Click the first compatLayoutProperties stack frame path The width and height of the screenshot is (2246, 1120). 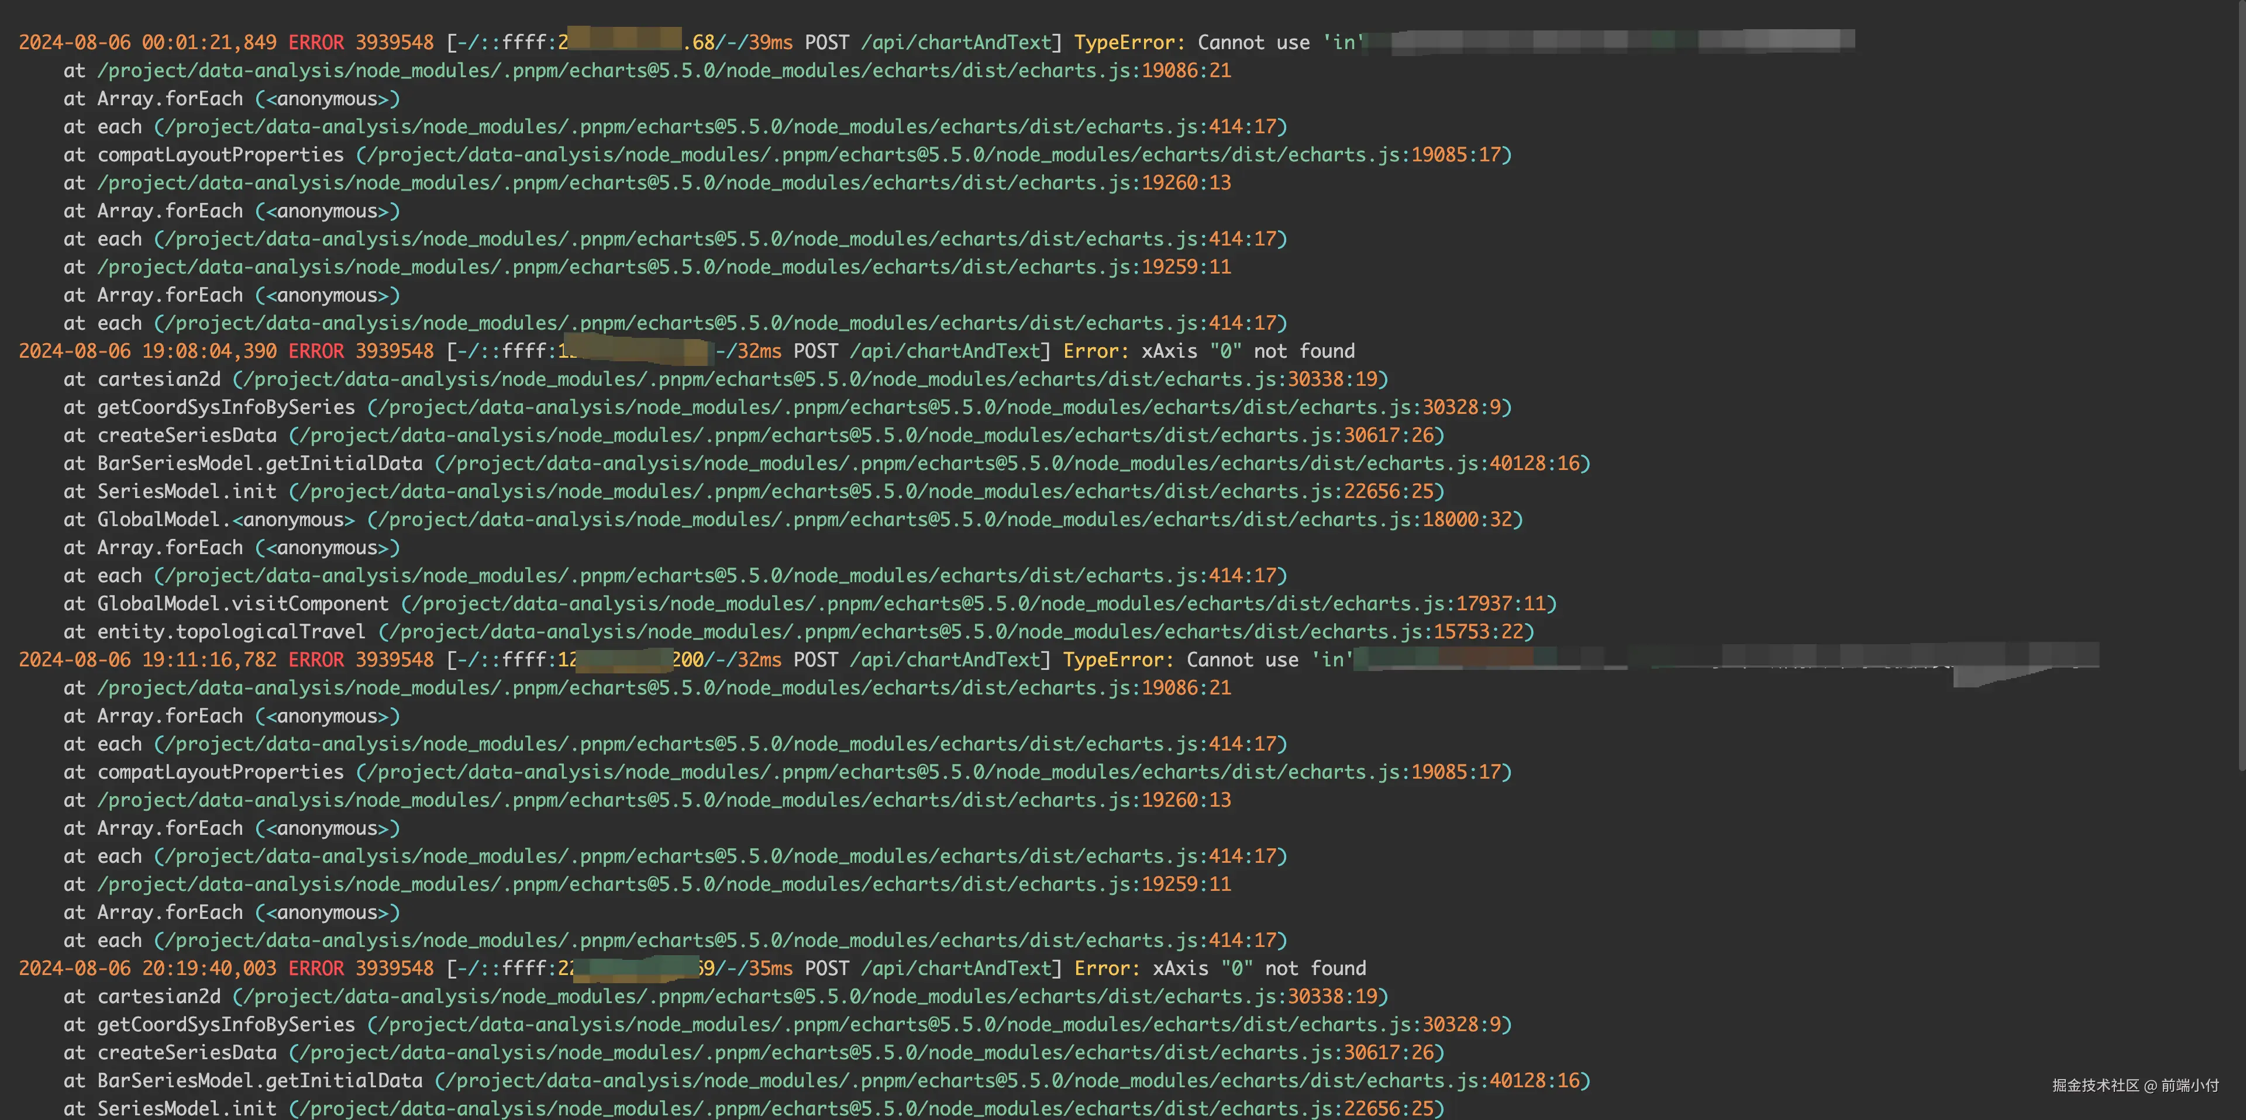tap(934, 155)
